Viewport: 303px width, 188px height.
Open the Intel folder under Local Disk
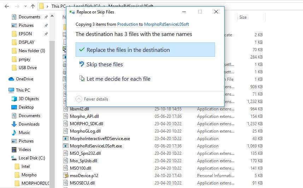coord(25,166)
